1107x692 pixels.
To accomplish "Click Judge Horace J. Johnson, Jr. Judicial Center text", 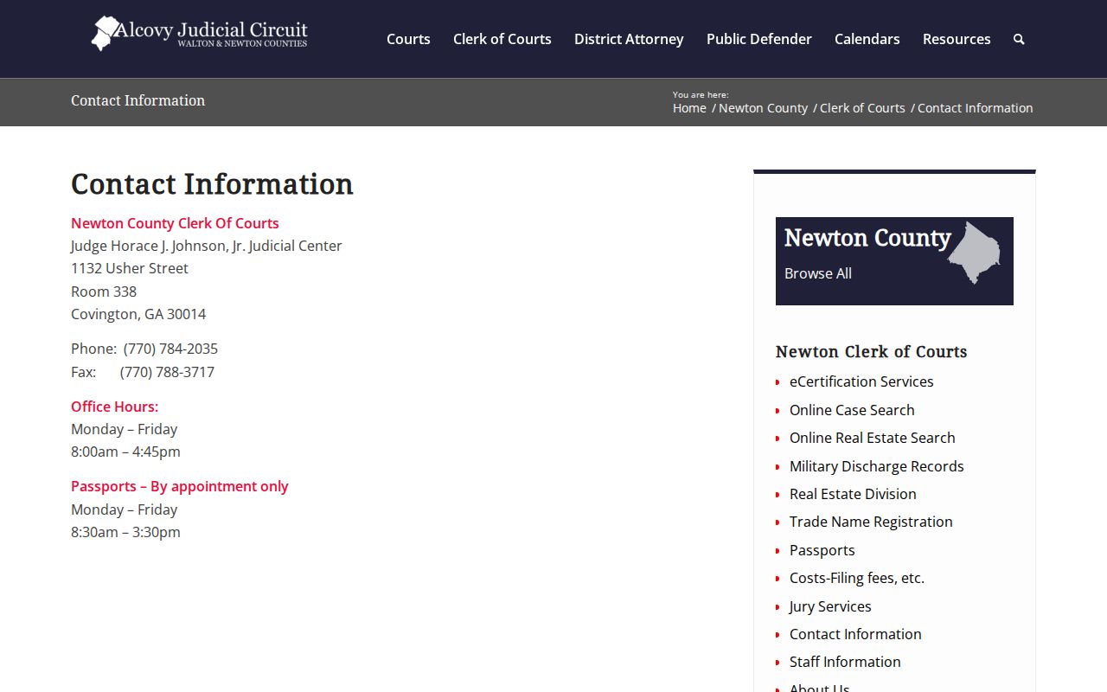I will click(207, 246).
